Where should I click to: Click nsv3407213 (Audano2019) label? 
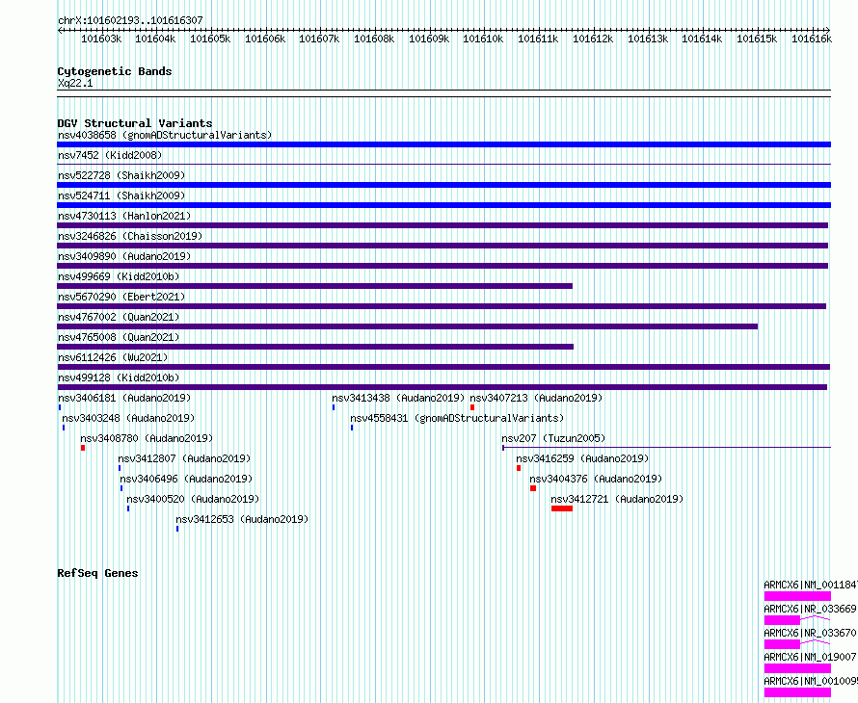coord(536,398)
